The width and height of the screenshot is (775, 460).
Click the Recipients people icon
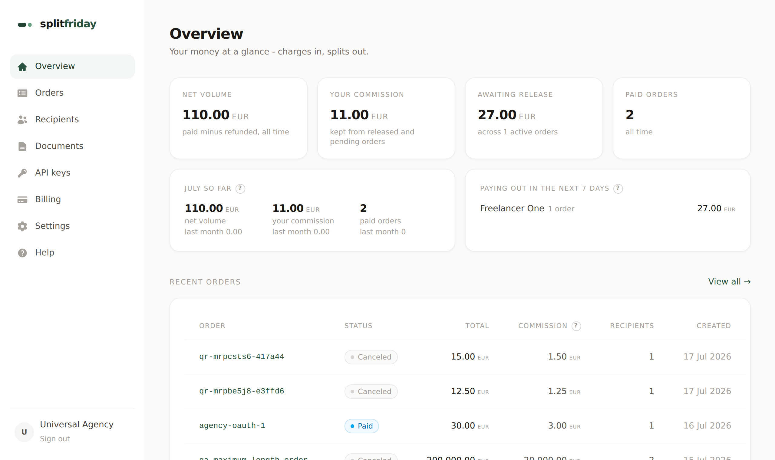point(22,120)
